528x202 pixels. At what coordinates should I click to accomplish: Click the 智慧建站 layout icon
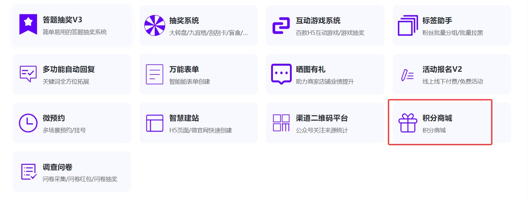[154, 123]
